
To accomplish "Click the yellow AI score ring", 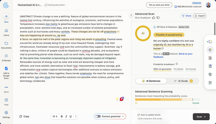I will pos(143,33).
